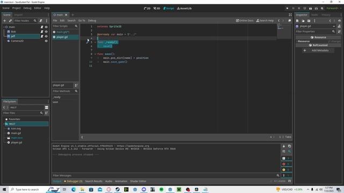Screen dimensions: 344x193
Task: Click the Run Current Scene icon
Action: tap(311, 9)
